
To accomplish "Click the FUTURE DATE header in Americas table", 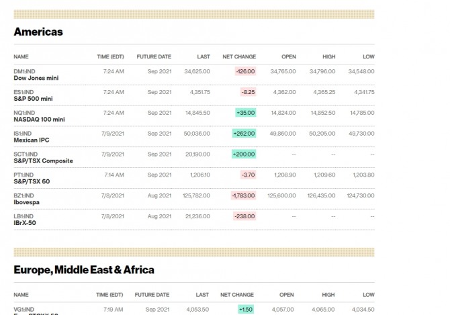I will coord(154,56).
